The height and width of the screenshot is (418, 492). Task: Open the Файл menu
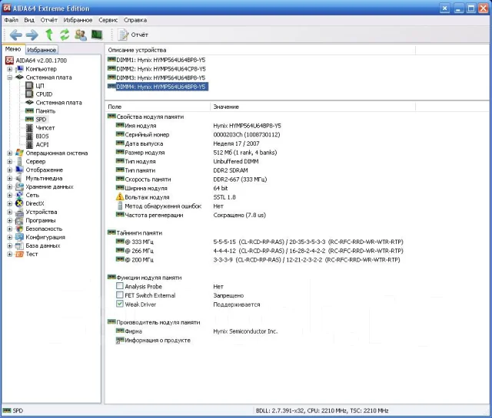(12, 20)
